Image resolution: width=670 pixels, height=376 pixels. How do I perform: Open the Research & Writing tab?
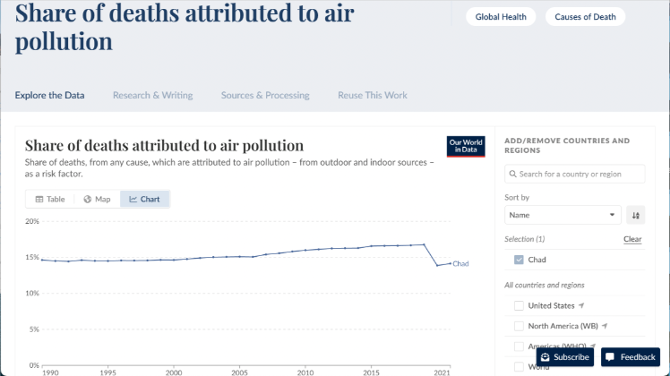coord(152,95)
